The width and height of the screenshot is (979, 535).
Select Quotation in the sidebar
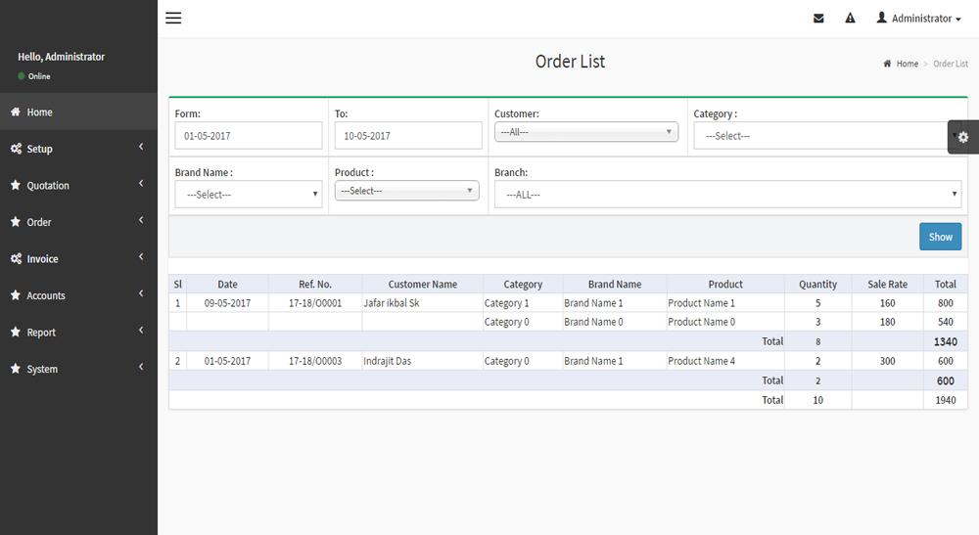pyautogui.click(x=78, y=185)
